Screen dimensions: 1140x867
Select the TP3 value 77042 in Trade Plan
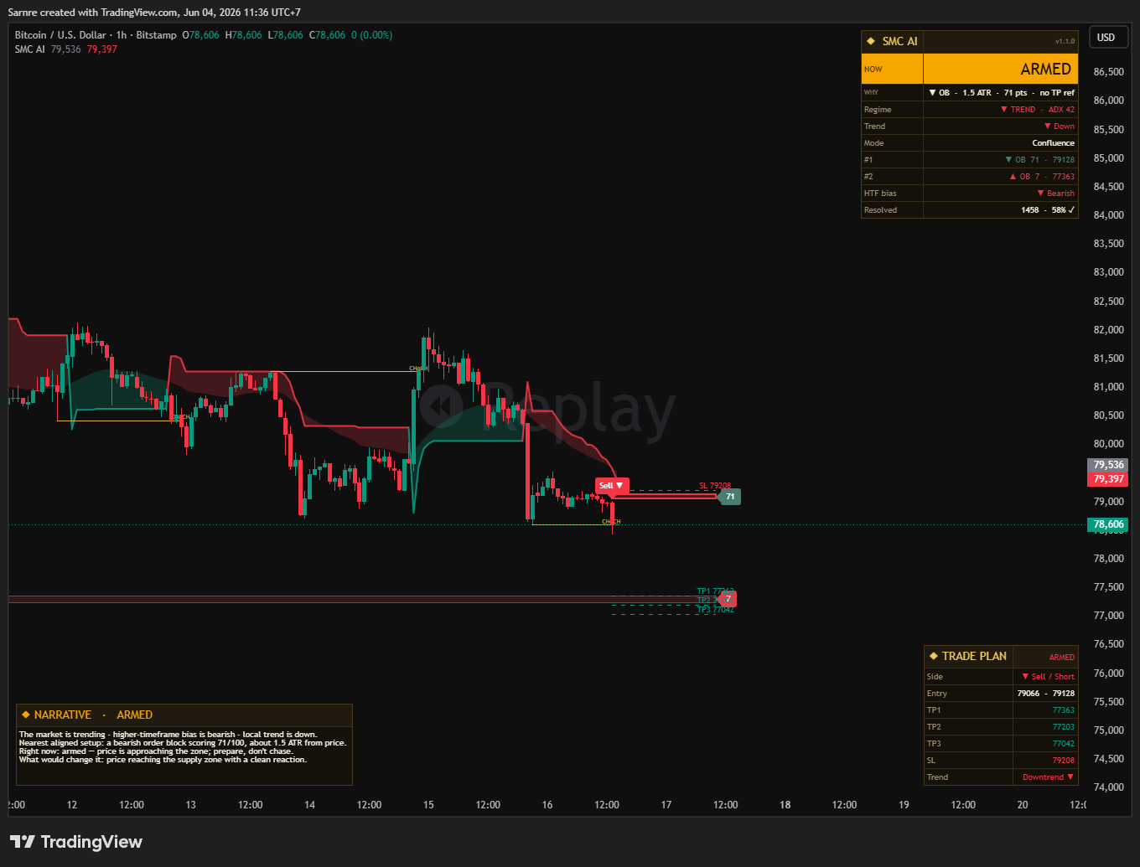(x=1063, y=744)
